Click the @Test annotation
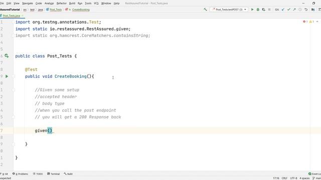The width and height of the screenshot is (321, 180). (x=31, y=69)
